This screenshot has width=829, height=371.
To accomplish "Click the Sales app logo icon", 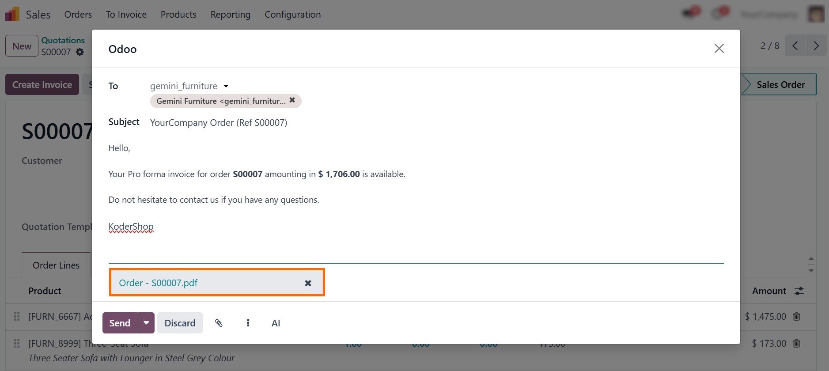I will tap(12, 14).
